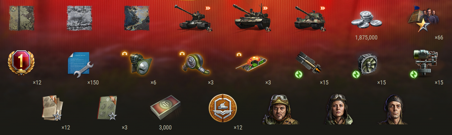Select the gun laying drive motor icon
Image resolution: width=452 pixels, height=135 pixels.
[424, 63]
